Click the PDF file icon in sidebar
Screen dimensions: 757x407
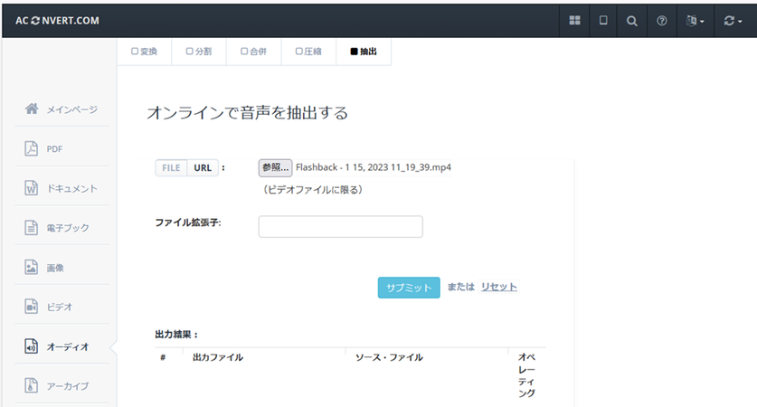[31, 149]
